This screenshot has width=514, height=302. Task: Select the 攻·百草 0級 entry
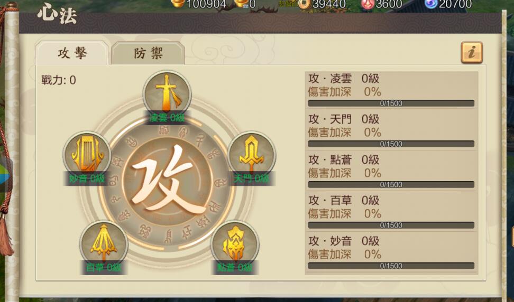(x=391, y=212)
